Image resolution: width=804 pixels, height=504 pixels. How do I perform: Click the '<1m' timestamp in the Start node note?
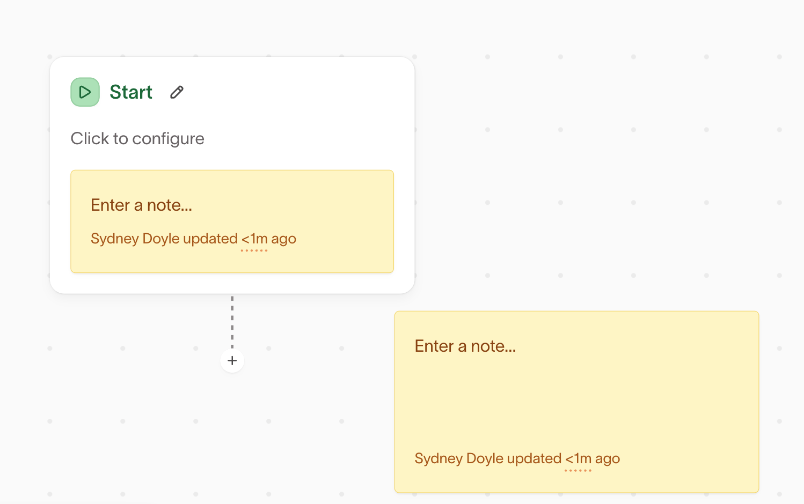point(254,239)
